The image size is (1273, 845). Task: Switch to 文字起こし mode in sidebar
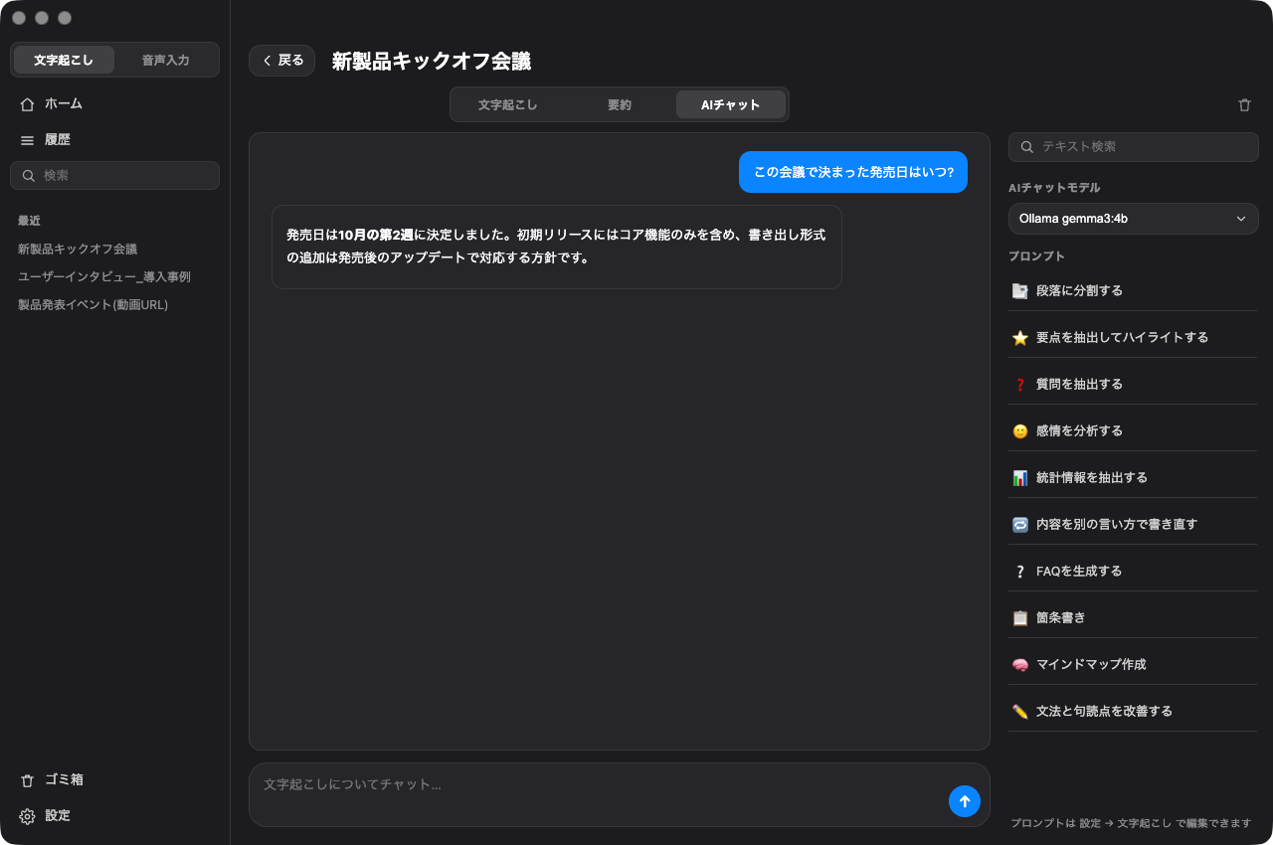pyautogui.click(x=64, y=60)
